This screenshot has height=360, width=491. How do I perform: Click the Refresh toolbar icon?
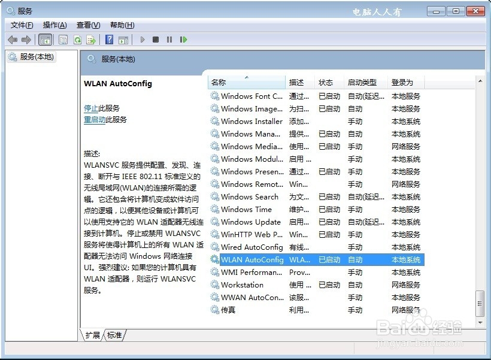(77, 40)
